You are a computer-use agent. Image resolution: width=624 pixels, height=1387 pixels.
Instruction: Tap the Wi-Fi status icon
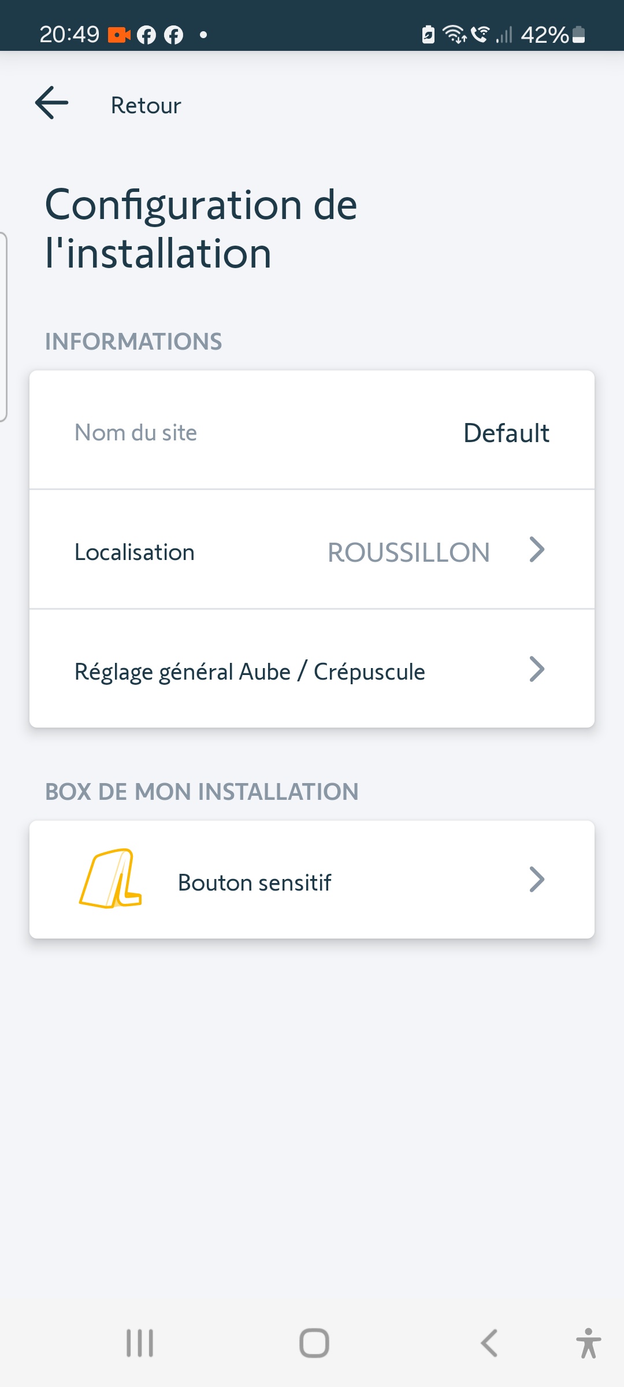click(x=454, y=35)
